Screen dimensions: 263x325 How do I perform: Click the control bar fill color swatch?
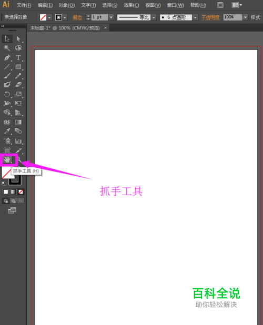click(x=43, y=17)
